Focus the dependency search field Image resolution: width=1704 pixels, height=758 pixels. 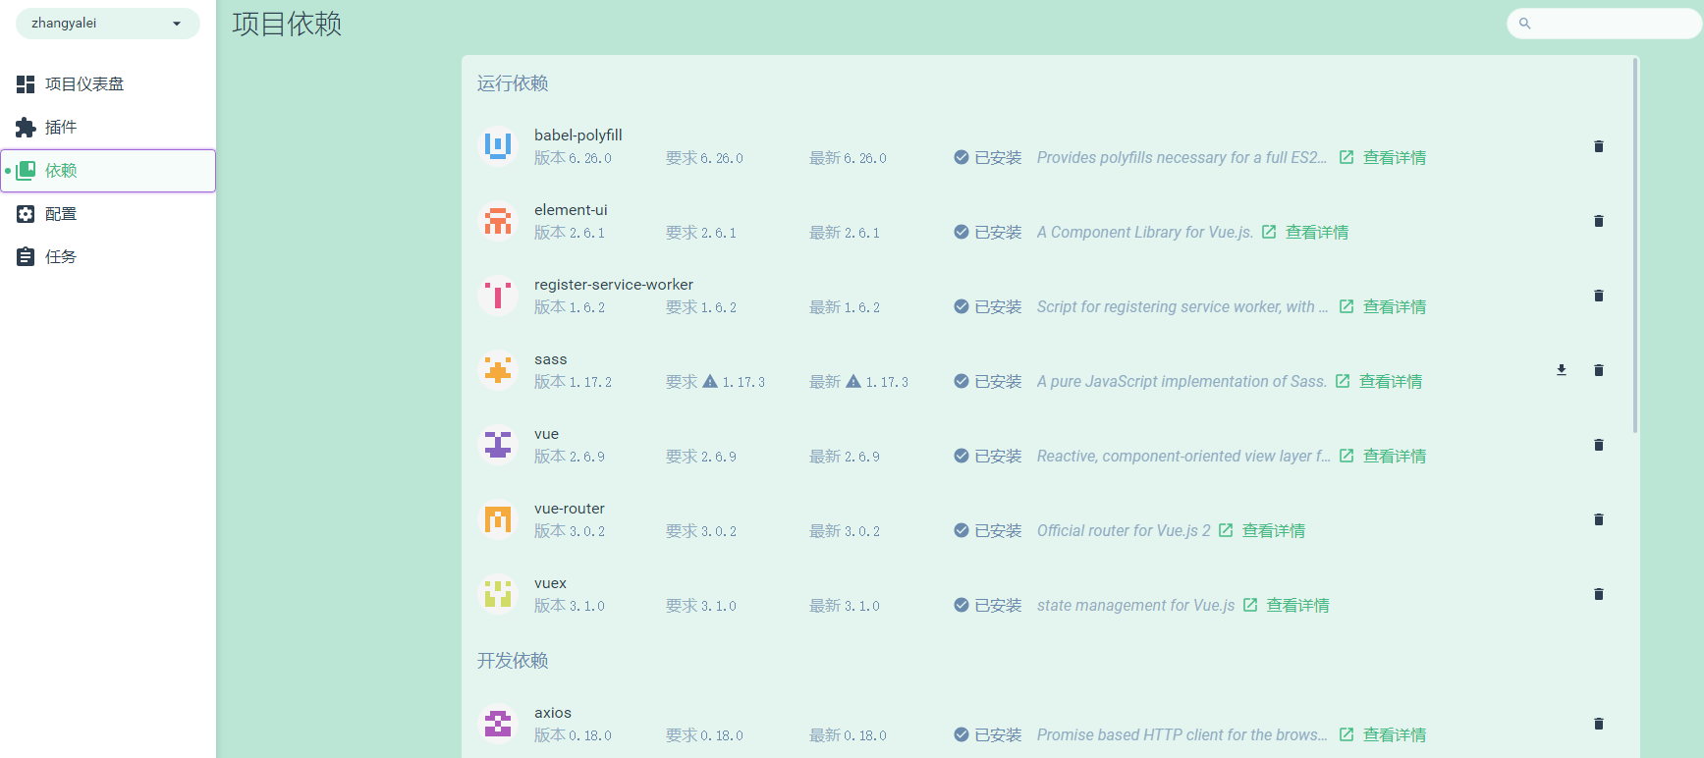coord(1611,24)
